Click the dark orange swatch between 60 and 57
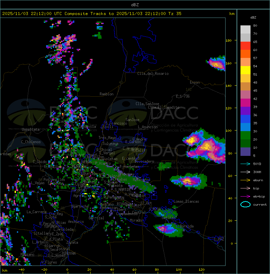 245,54
